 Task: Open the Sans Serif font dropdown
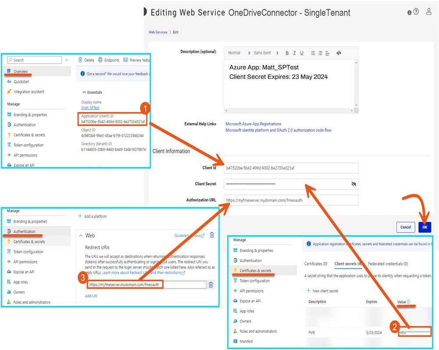coord(266,53)
